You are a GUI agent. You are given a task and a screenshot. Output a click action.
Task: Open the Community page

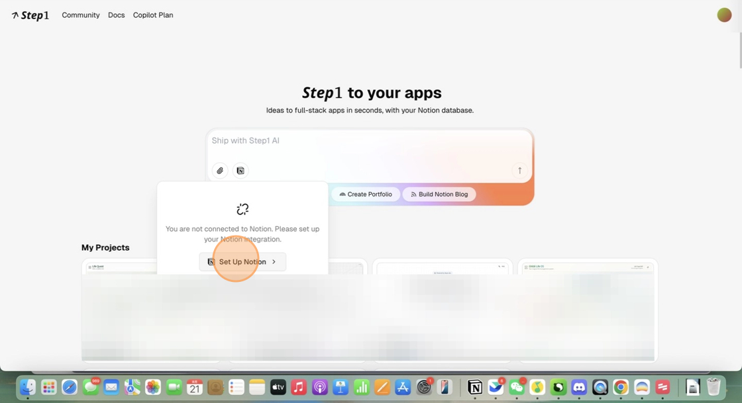pyautogui.click(x=80, y=15)
